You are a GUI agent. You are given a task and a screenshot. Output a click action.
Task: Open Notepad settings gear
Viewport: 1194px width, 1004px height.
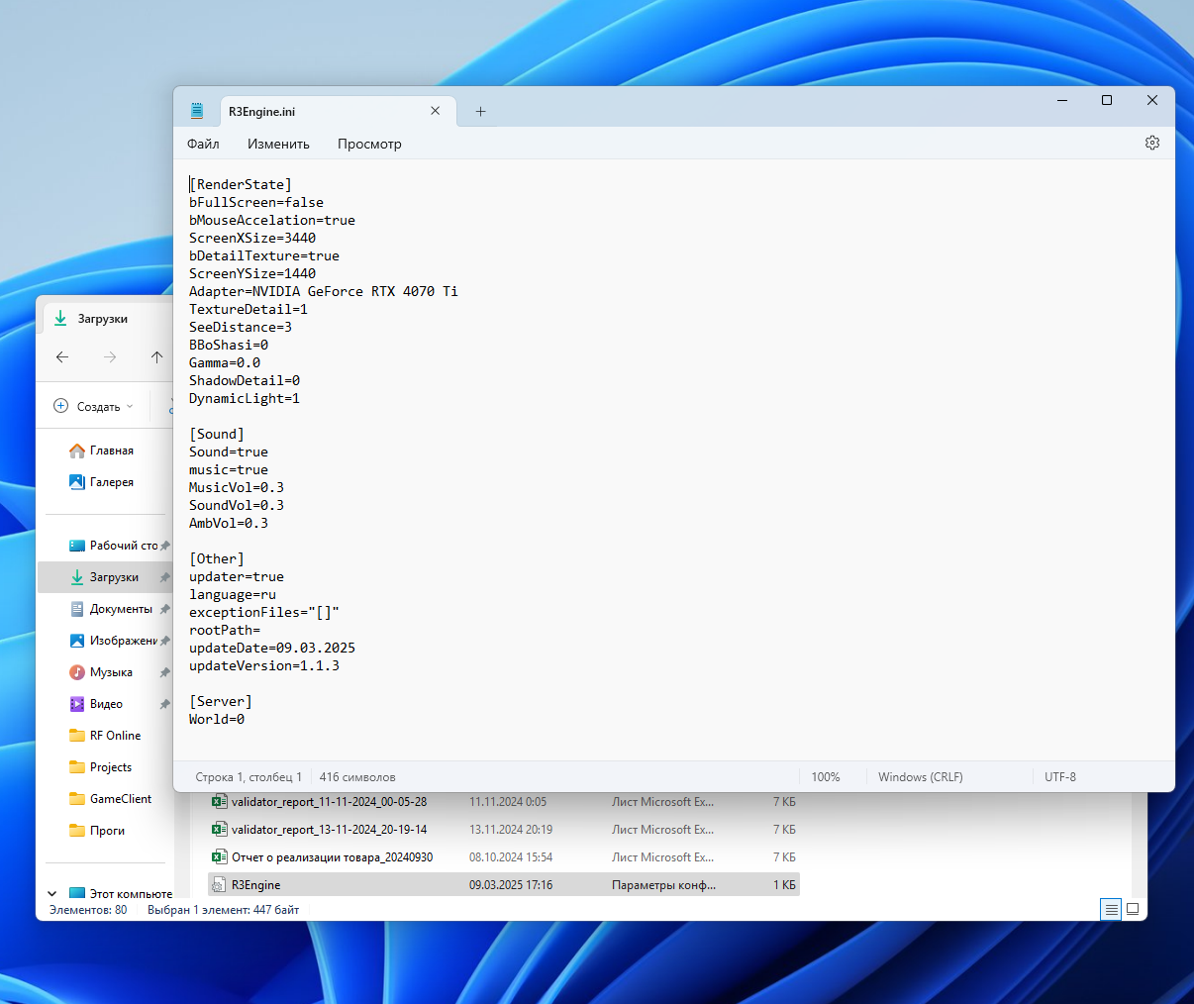[x=1151, y=143]
